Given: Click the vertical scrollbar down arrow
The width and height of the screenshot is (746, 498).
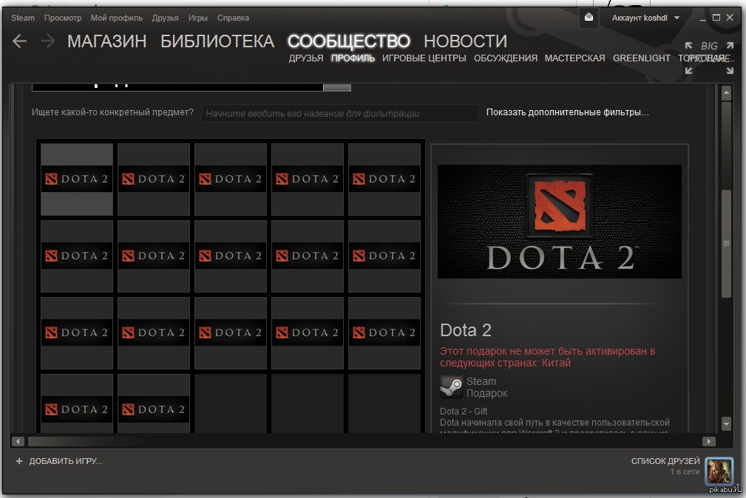Looking at the screenshot, I should [726, 424].
